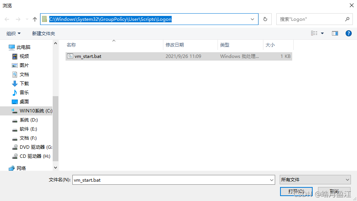Click the search magnifier icon
The width and height of the screenshot is (357, 201).
[x=347, y=19]
